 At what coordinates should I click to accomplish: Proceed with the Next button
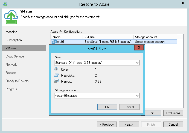coord(129,125)
